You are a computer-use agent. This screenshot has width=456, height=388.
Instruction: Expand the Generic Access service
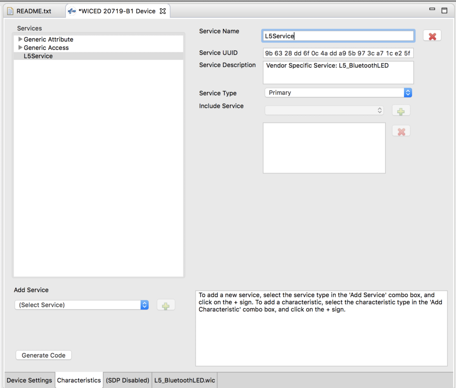[20, 47]
